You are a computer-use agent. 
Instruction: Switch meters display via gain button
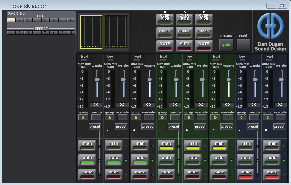tap(226, 45)
